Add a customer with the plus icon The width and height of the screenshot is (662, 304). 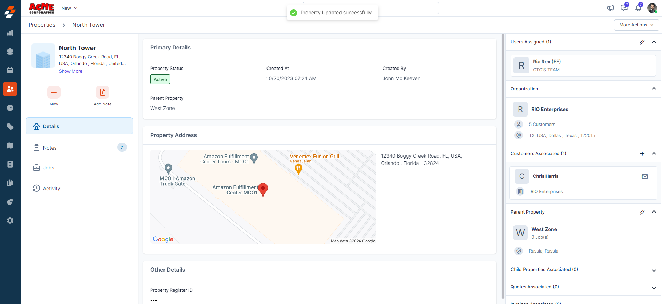[642, 154]
